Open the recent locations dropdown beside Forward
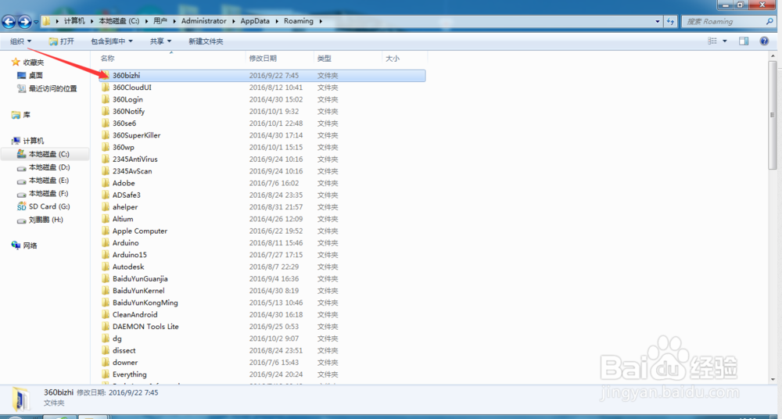Viewport: 782px width, 419px height. coord(36,22)
